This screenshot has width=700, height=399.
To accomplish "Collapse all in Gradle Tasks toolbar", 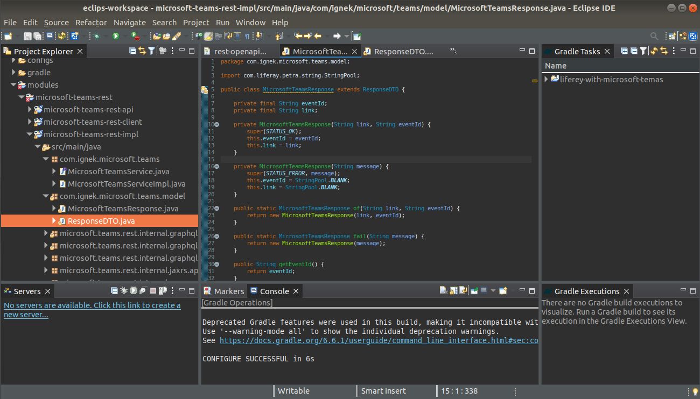I will tap(634, 51).
